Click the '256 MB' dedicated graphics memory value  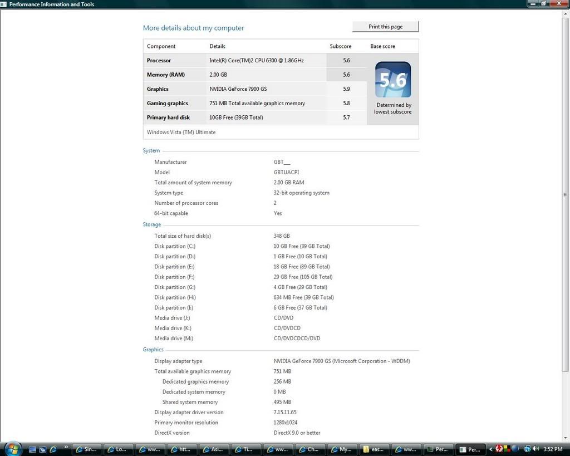282,381
